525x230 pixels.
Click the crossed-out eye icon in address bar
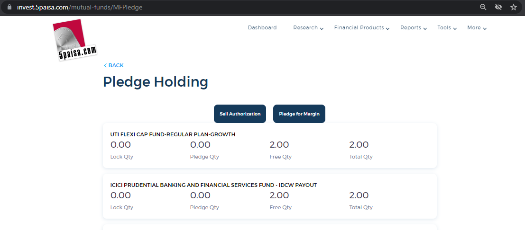click(498, 7)
